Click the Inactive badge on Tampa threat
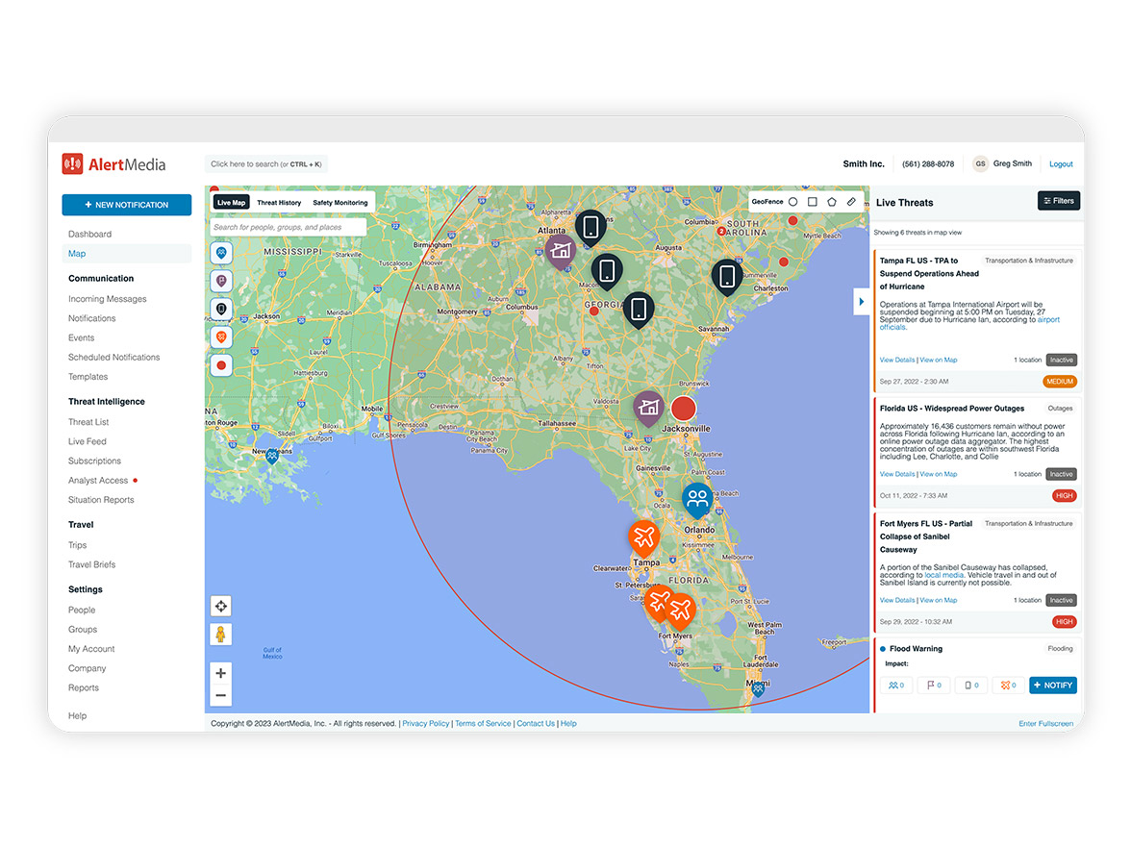Screen dimensions: 1131x848 click(1061, 360)
